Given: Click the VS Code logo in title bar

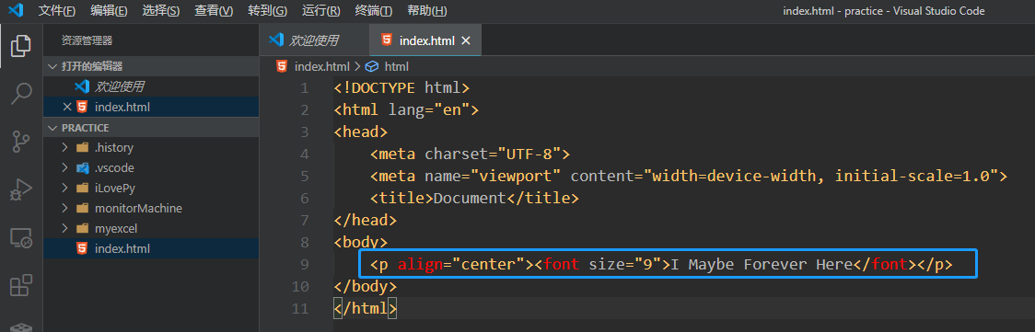Looking at the screenshot, I should tap(16, 10).
